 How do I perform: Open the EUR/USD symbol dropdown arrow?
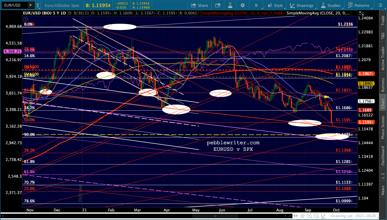click(x=31, y=5)
